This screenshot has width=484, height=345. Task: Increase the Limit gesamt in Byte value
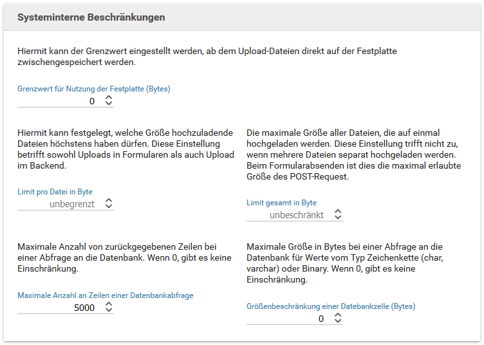[x=338, y=211]
